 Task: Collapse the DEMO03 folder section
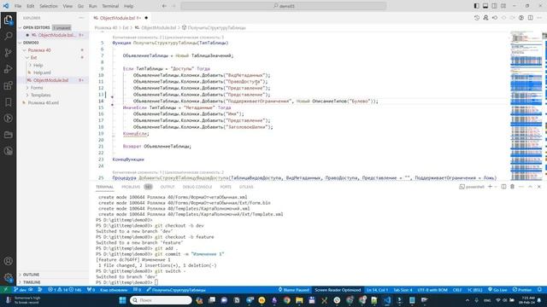(x=31, y=43)
